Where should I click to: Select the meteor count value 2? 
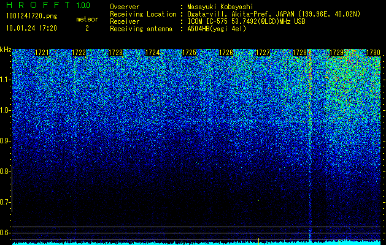(87, 28)
